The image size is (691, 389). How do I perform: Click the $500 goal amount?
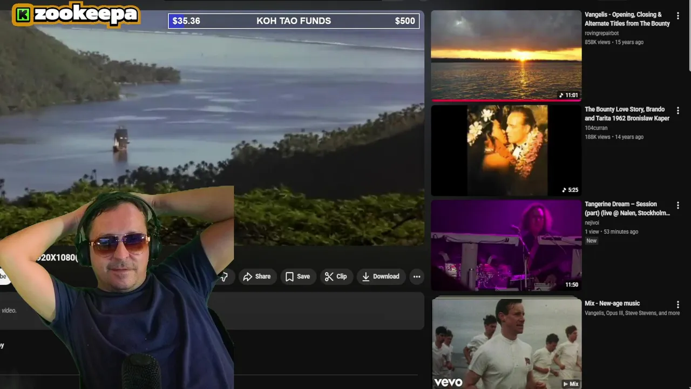click(405, 21)
